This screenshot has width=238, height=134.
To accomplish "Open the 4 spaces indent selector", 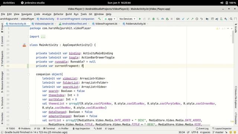I will click(205, 132).
